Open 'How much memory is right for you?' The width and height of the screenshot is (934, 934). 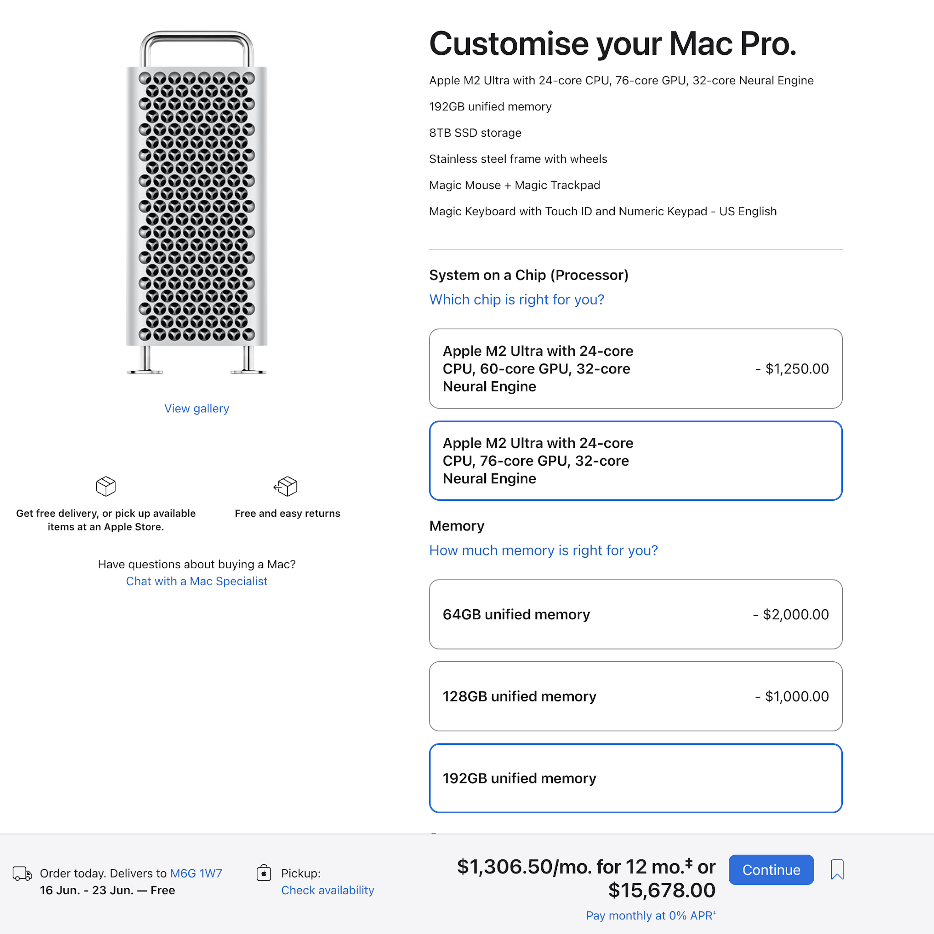pos(543,550)
